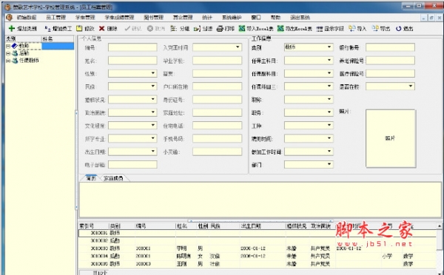Click the 编号 (ID number) input field
Viewport: 444px width, 275px height.
[x=132, y=47]
